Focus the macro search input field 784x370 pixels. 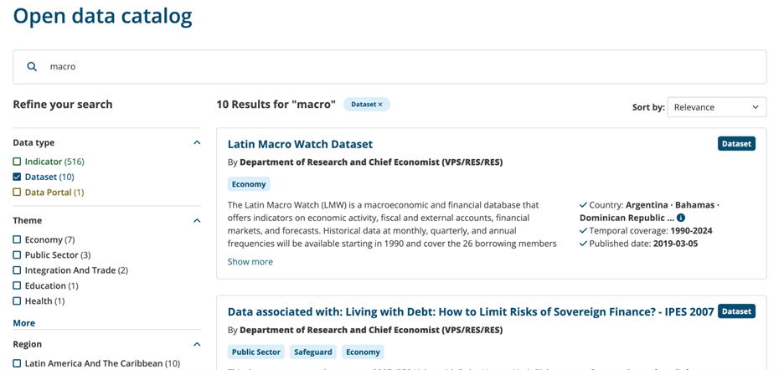pos(402,67)
